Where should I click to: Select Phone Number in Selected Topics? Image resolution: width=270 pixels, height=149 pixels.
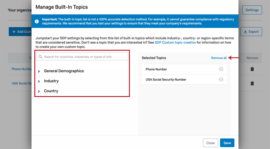click(156, 69)
